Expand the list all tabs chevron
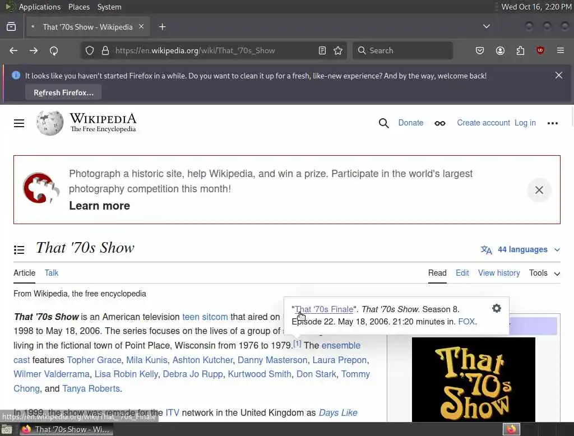The image size is (574, 436). [x=487, y=26]
